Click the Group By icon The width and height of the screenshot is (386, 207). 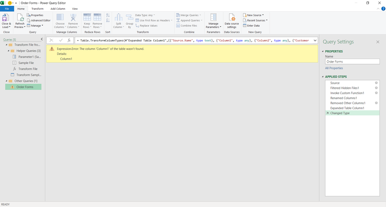point(129,18)
